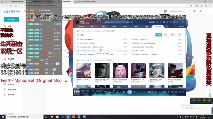
Task: Open the sound effect dropdown in player bar
Action: (150, 92)
